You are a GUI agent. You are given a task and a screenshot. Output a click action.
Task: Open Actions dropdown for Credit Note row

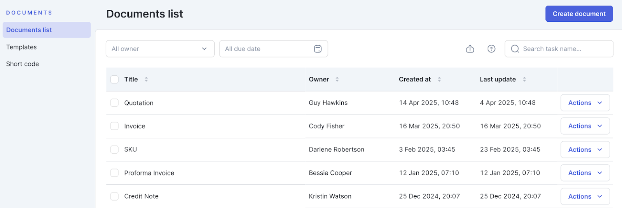[585, 196]
